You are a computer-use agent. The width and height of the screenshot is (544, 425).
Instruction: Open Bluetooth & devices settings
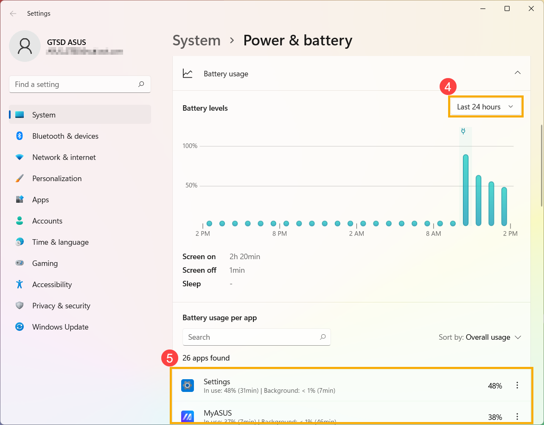click(x=80, y=136)
